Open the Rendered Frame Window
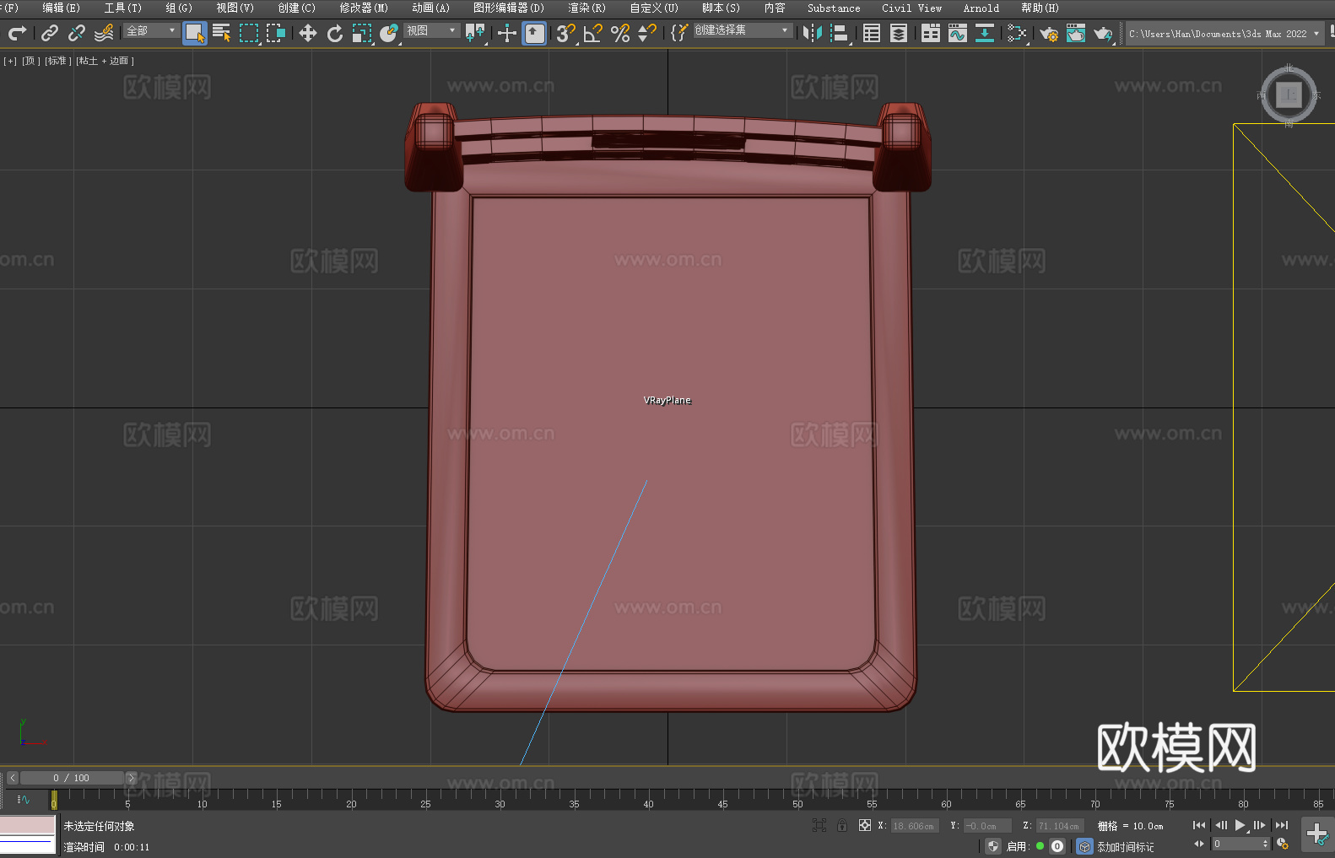Viewport: 1335px width, 858px height. click(1076, 33)
